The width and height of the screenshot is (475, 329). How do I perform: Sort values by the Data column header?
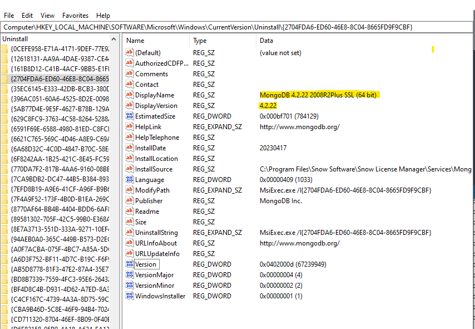click(x=365, y=41)
